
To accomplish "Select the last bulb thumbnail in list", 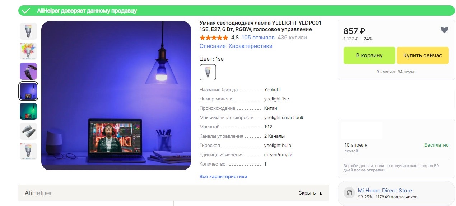I will pyautogui.click(x=28, y=151).
